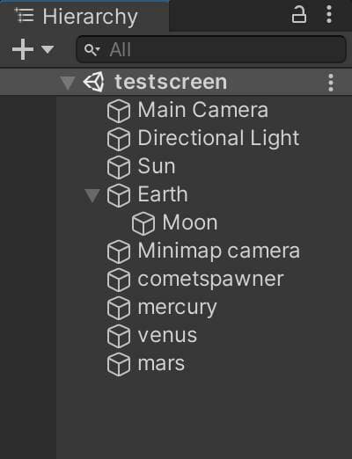Screen dimensions: 352x459
Task: Click the cometspawner cube icon
Action: pyautogui.click(x=119, y=280)
